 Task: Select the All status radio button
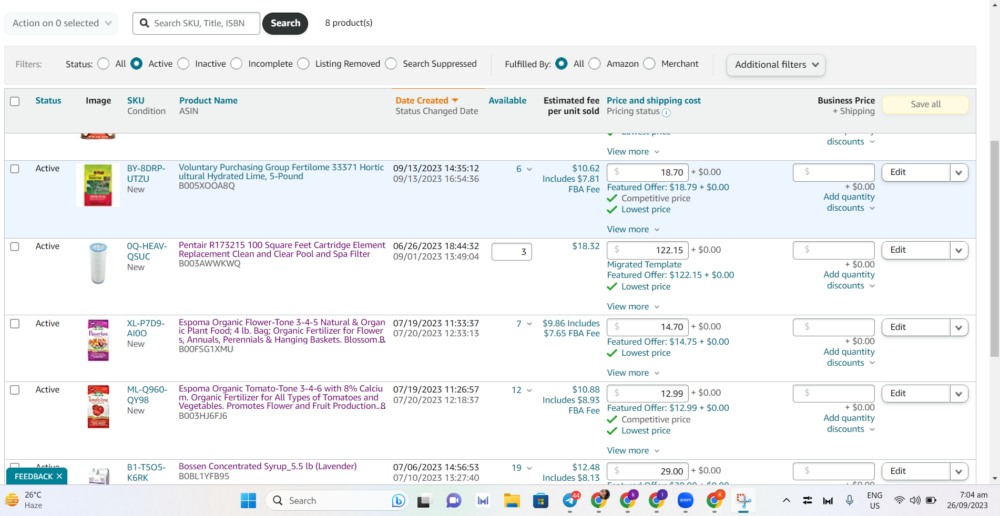point(104,64)
